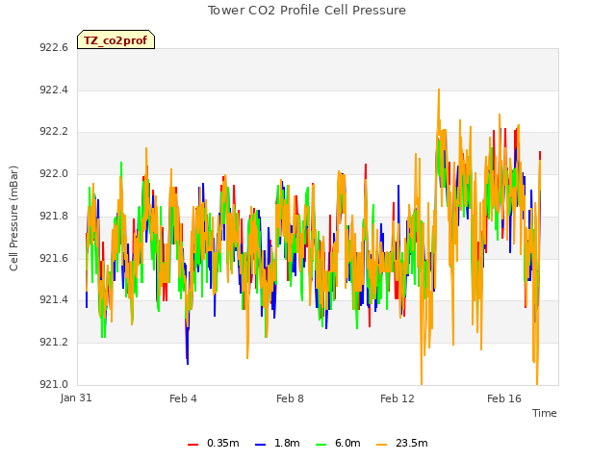
Task: Toggle the 23.5m legend entry
Action: pos(402,443)
